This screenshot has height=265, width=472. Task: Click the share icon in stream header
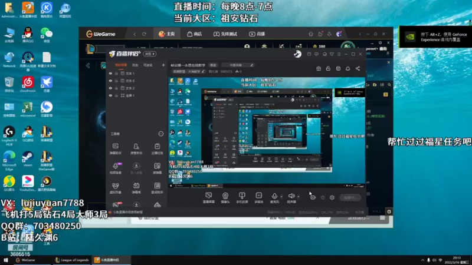[x=358, y=68]
